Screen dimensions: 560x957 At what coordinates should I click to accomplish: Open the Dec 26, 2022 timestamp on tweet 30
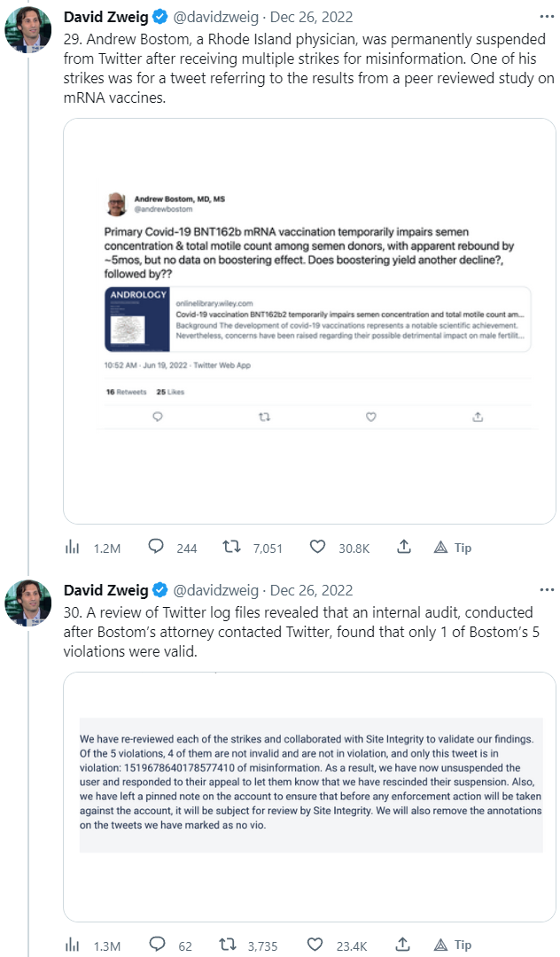click(x=311, y=590)
